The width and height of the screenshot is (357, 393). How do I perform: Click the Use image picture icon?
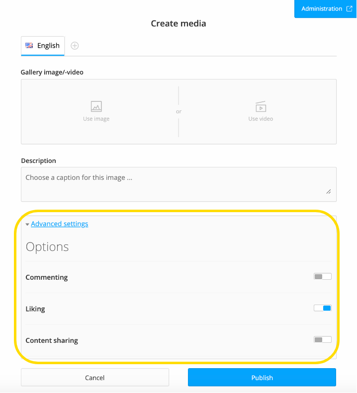coord(96,106)
